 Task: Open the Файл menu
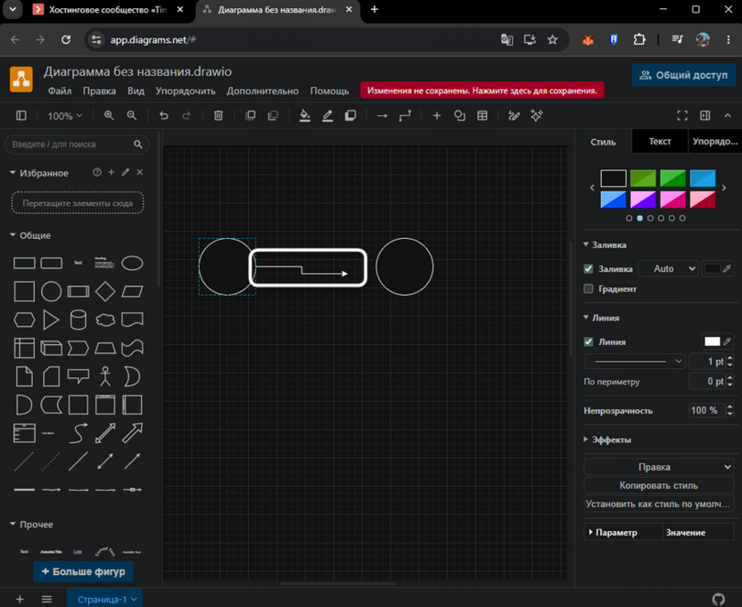pyautogui.click(x=60, y=91)
